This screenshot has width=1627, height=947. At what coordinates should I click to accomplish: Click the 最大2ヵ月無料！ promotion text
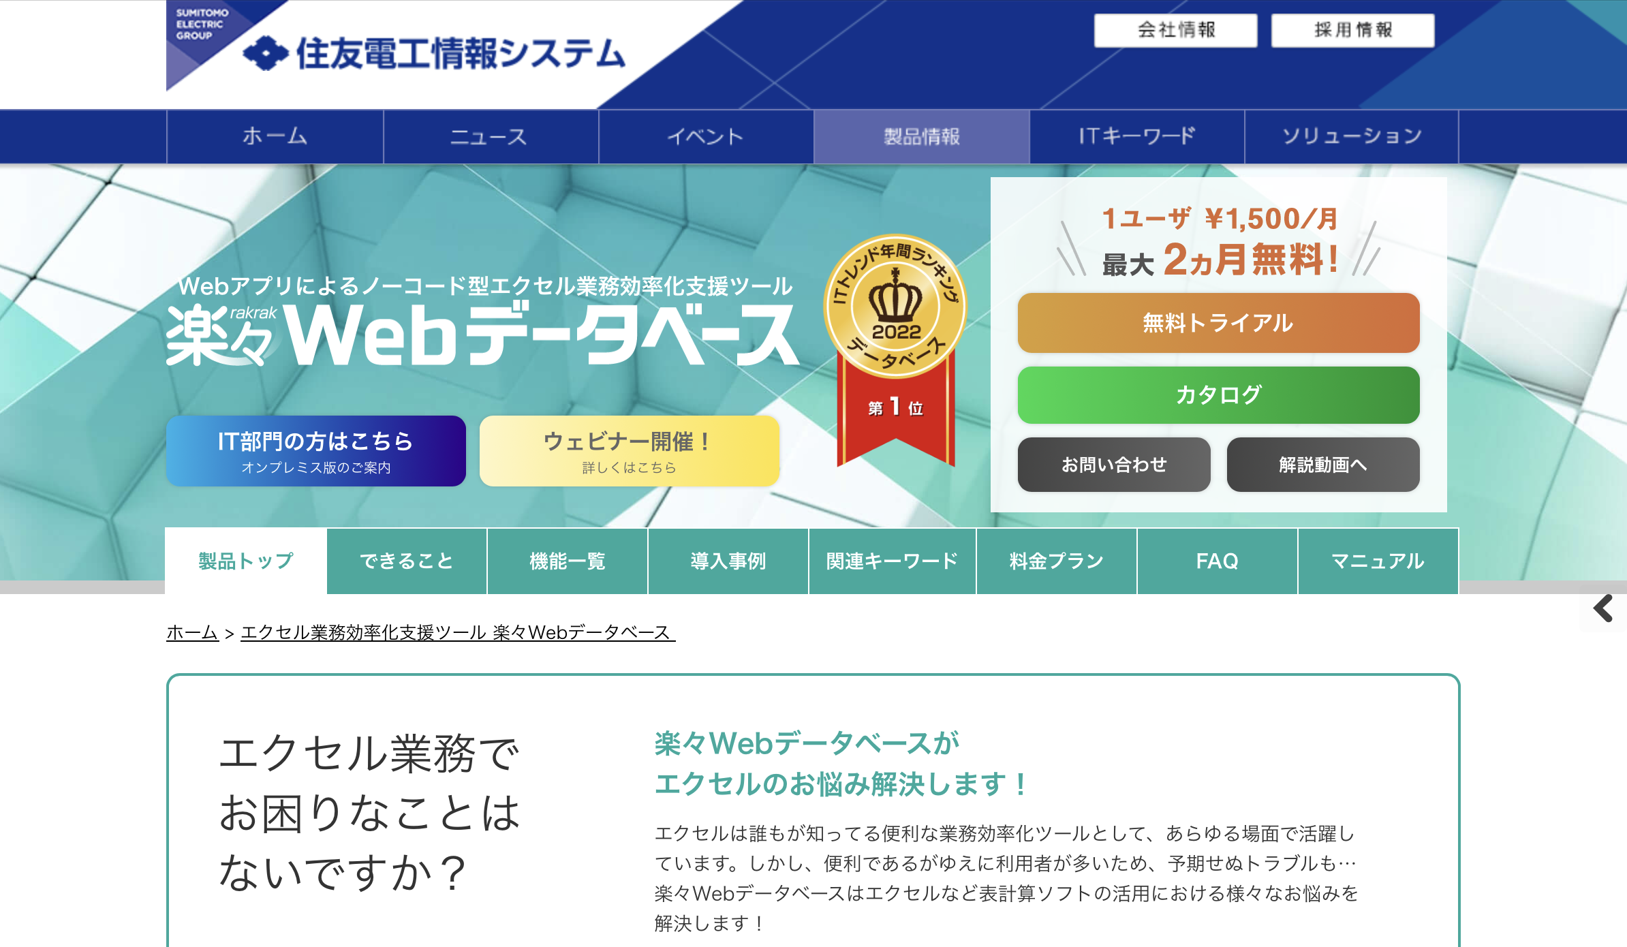(x=1220, y=260)
